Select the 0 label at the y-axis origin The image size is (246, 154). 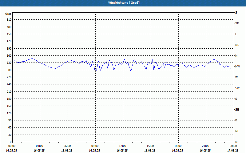(10, 142)
